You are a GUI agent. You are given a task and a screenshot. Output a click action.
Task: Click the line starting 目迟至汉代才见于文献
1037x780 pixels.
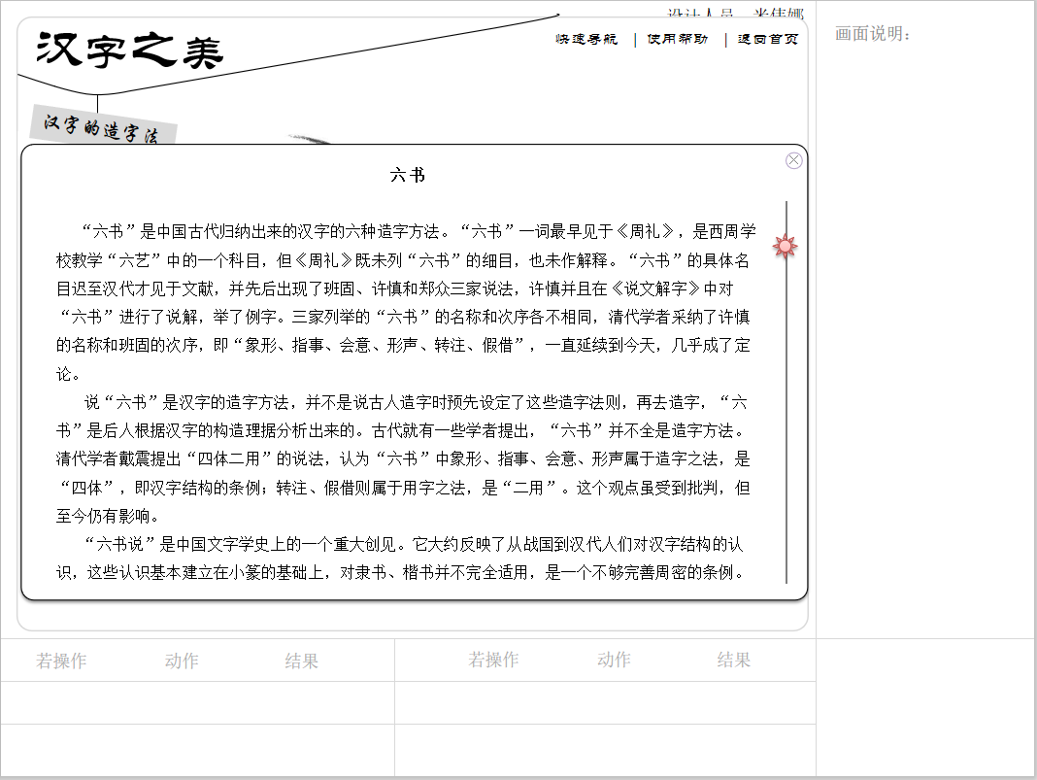(395, 289)
